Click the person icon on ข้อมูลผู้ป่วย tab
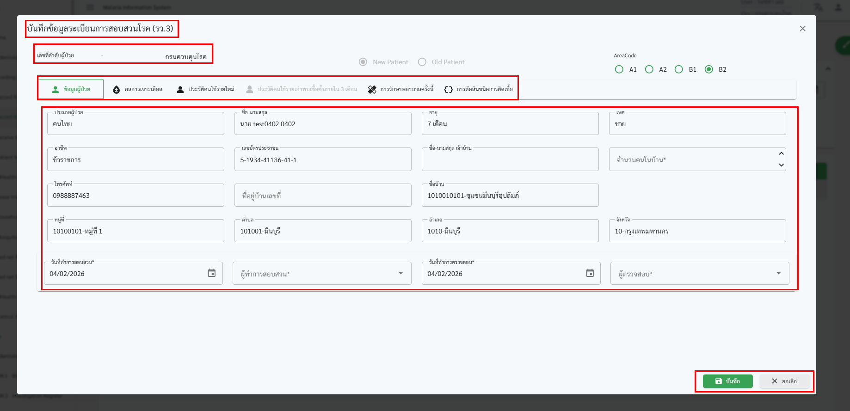The width and height of the screenshot is (850, 411). [55, 89]
